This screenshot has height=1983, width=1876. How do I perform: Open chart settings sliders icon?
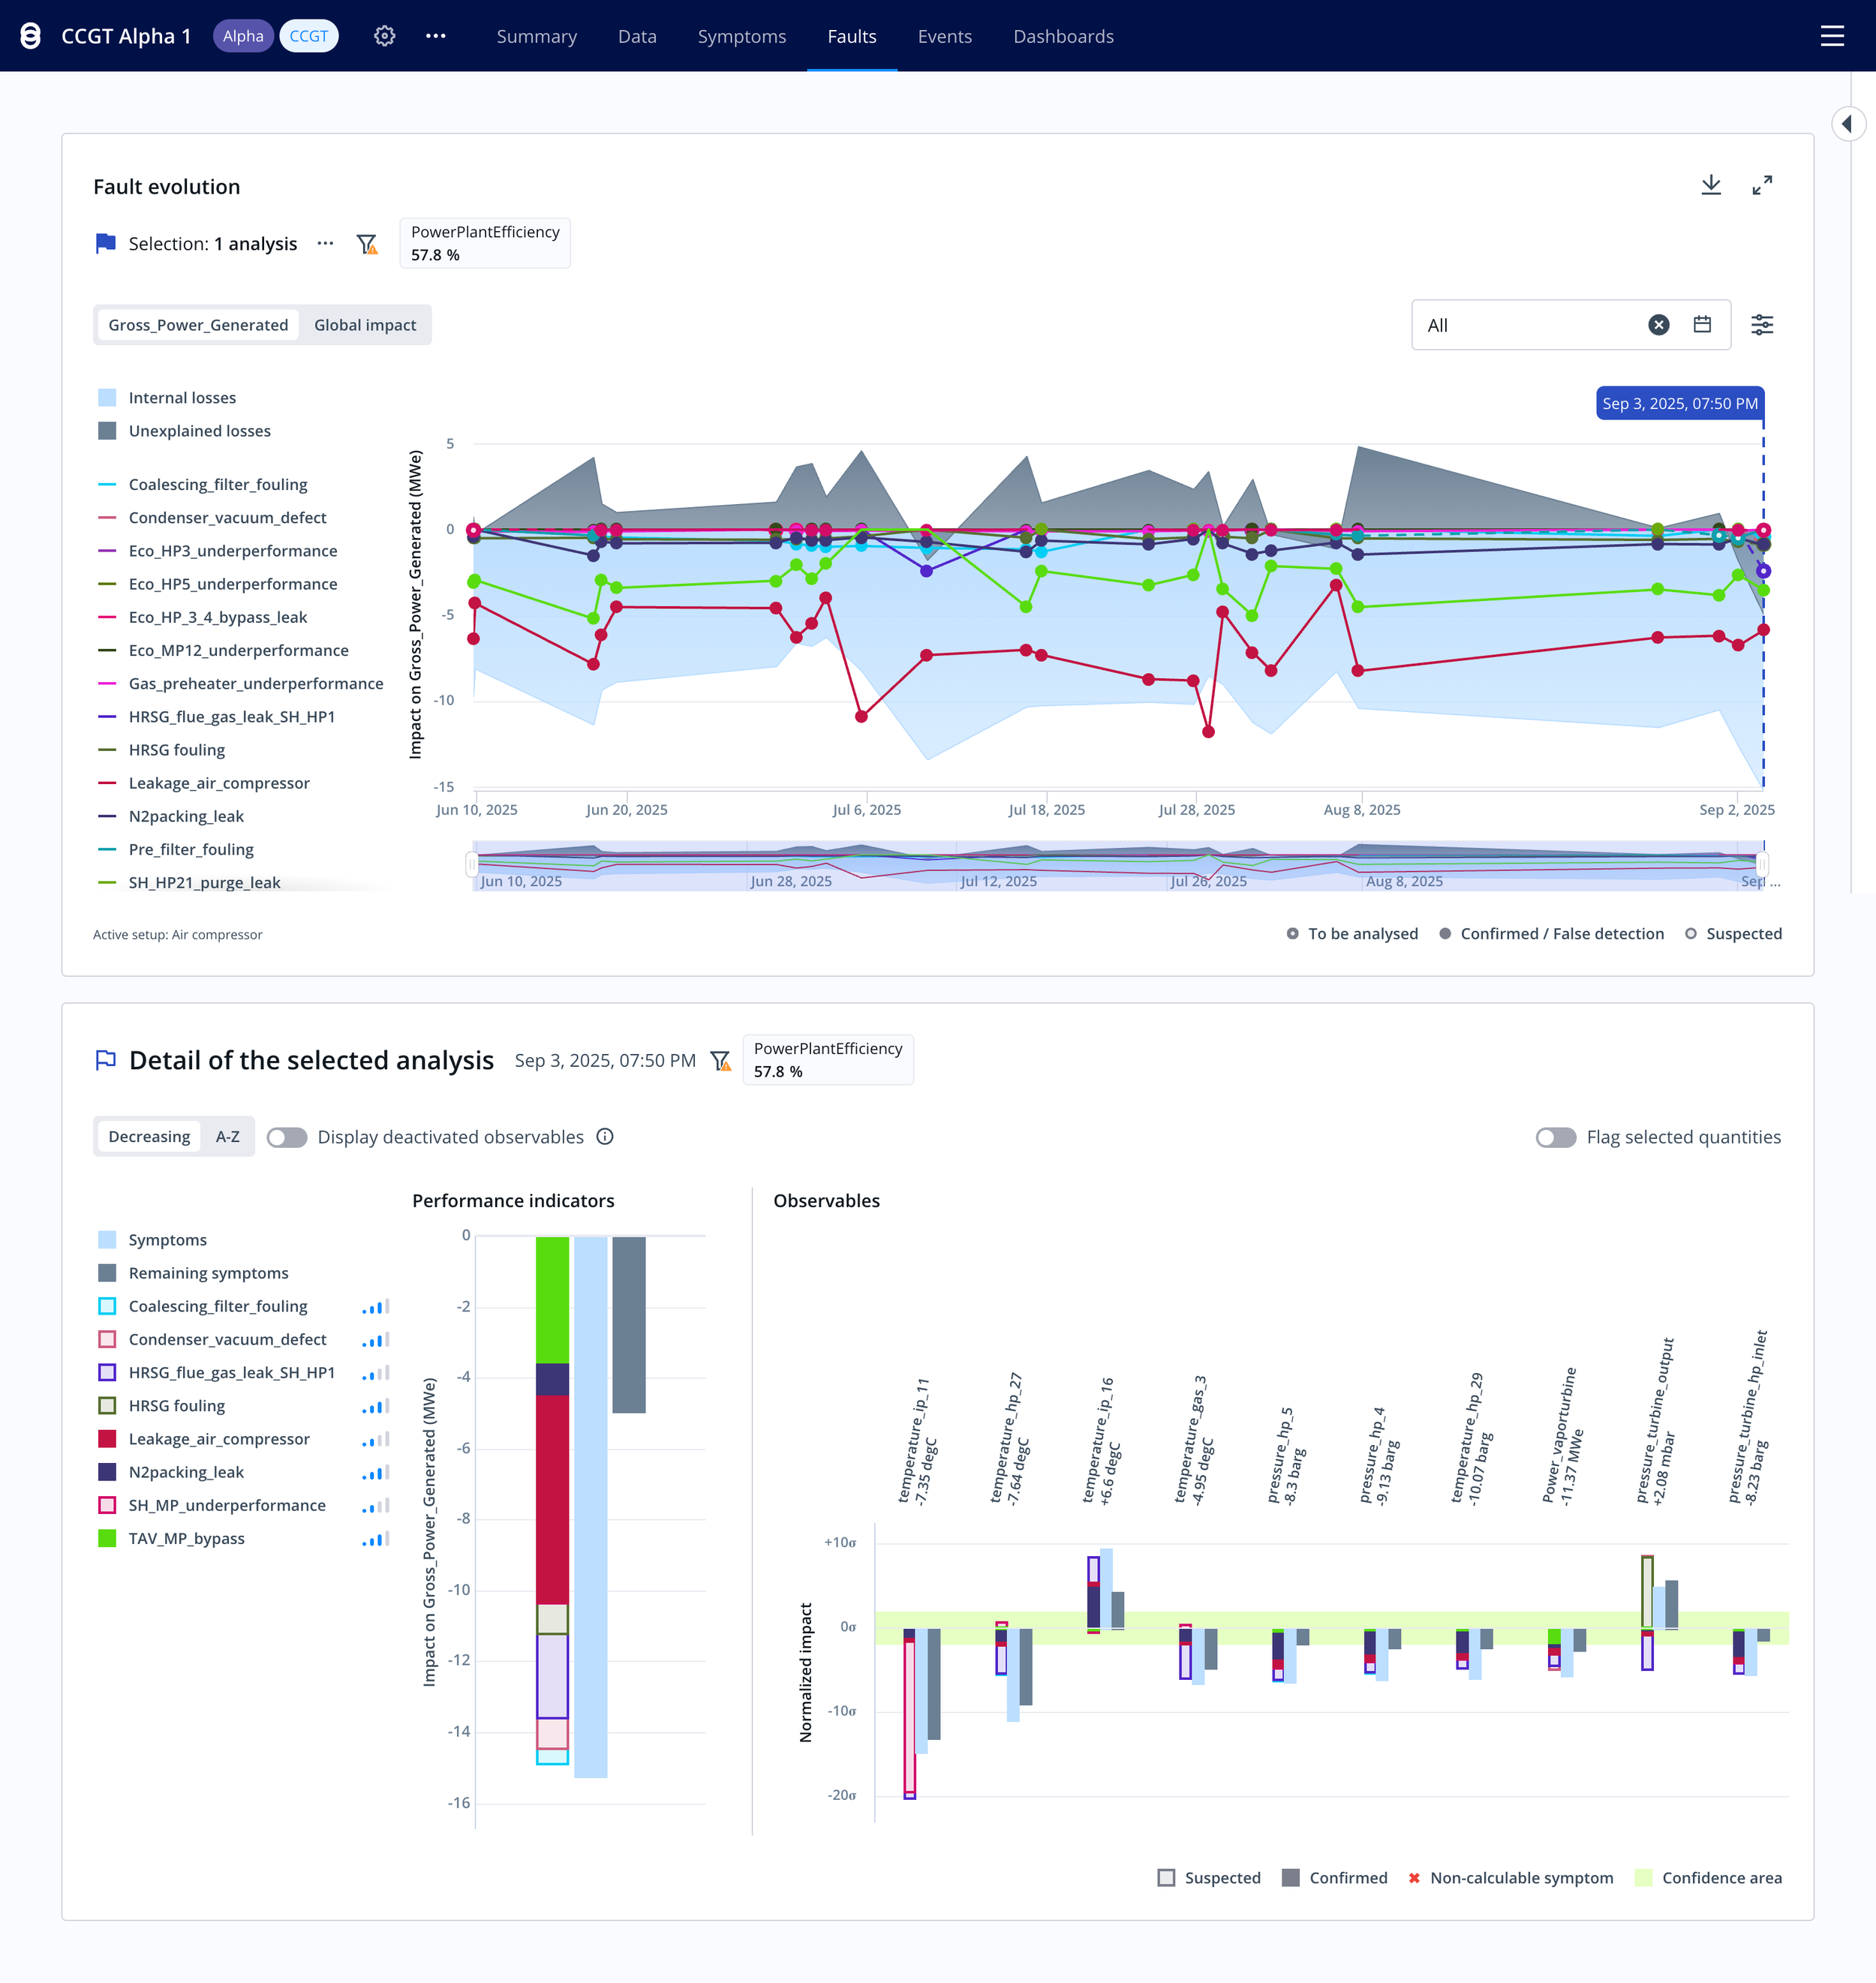click(1762, 325)
